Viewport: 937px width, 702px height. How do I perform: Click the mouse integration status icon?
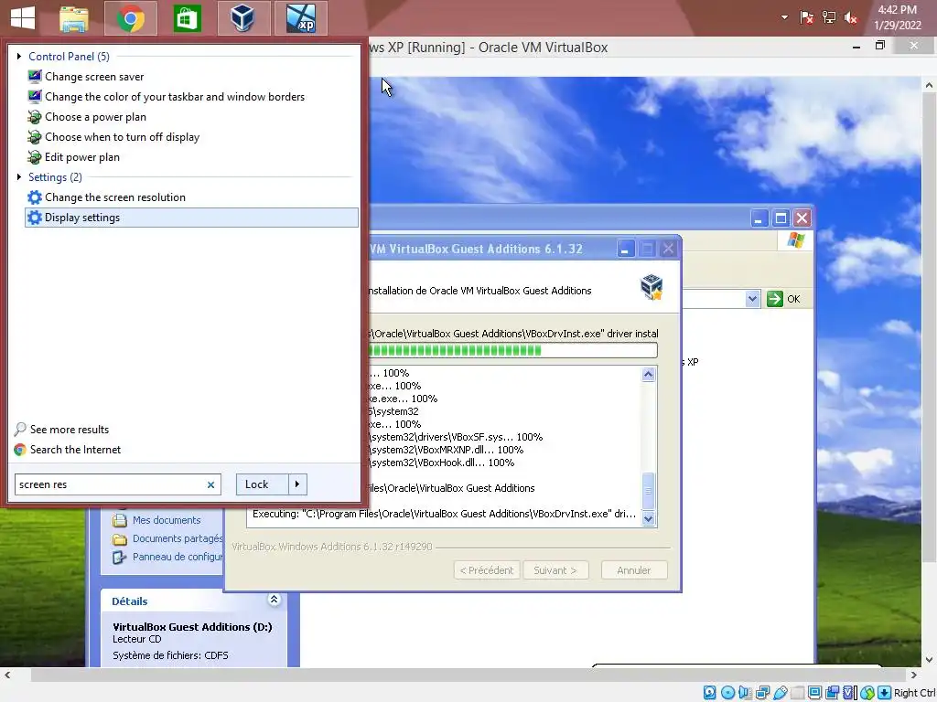click(867, 693)
